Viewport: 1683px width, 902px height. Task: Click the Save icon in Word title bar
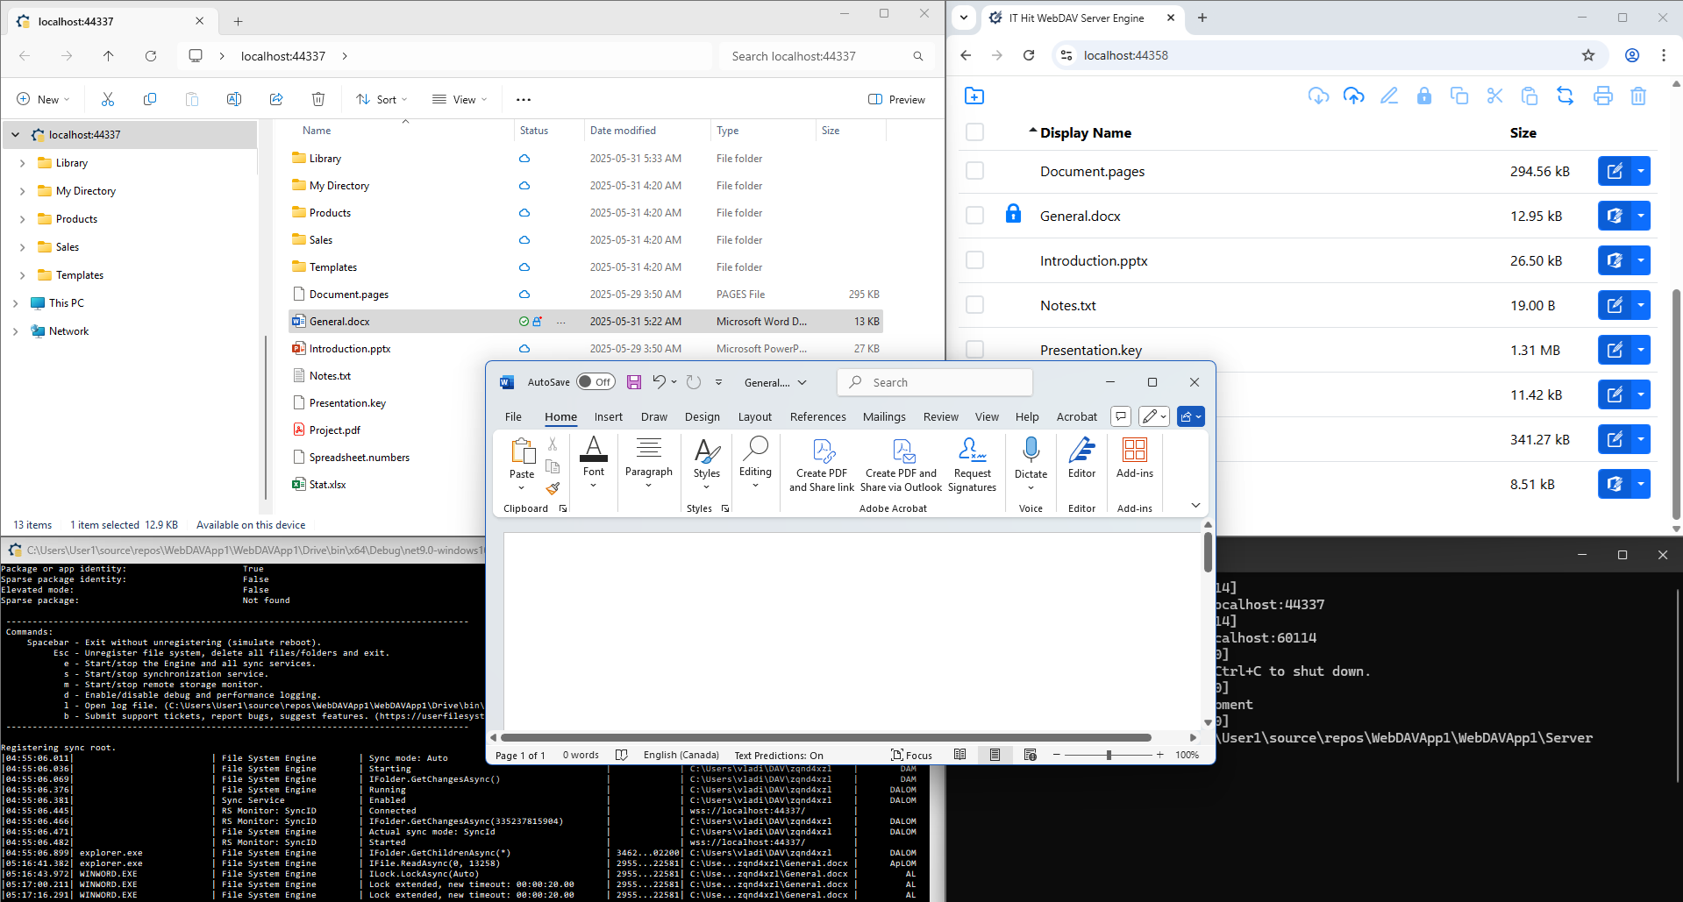click(634, 382)
